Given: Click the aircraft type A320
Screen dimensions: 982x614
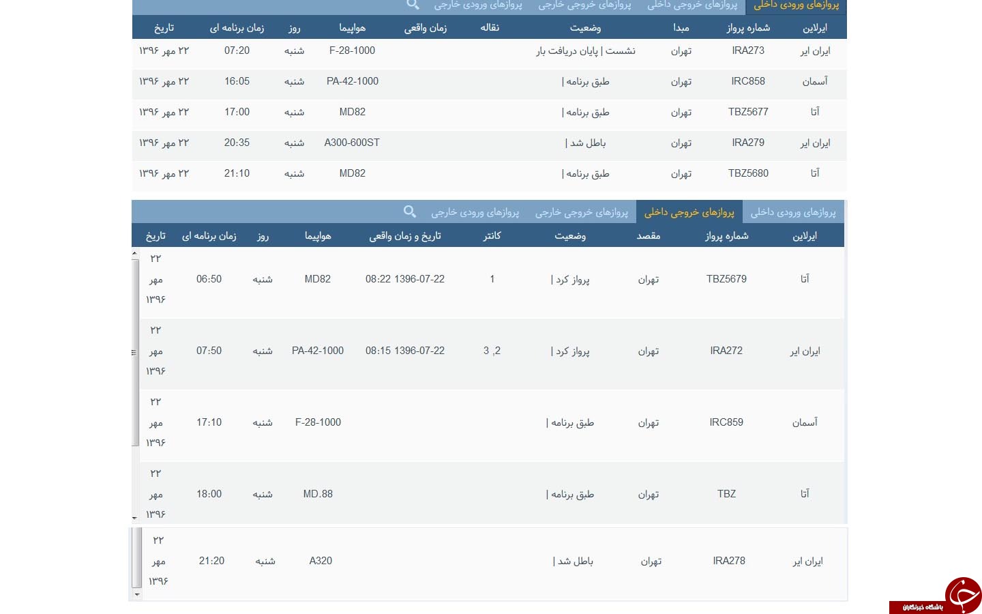Looking at the screenshot, I should 321,561.
